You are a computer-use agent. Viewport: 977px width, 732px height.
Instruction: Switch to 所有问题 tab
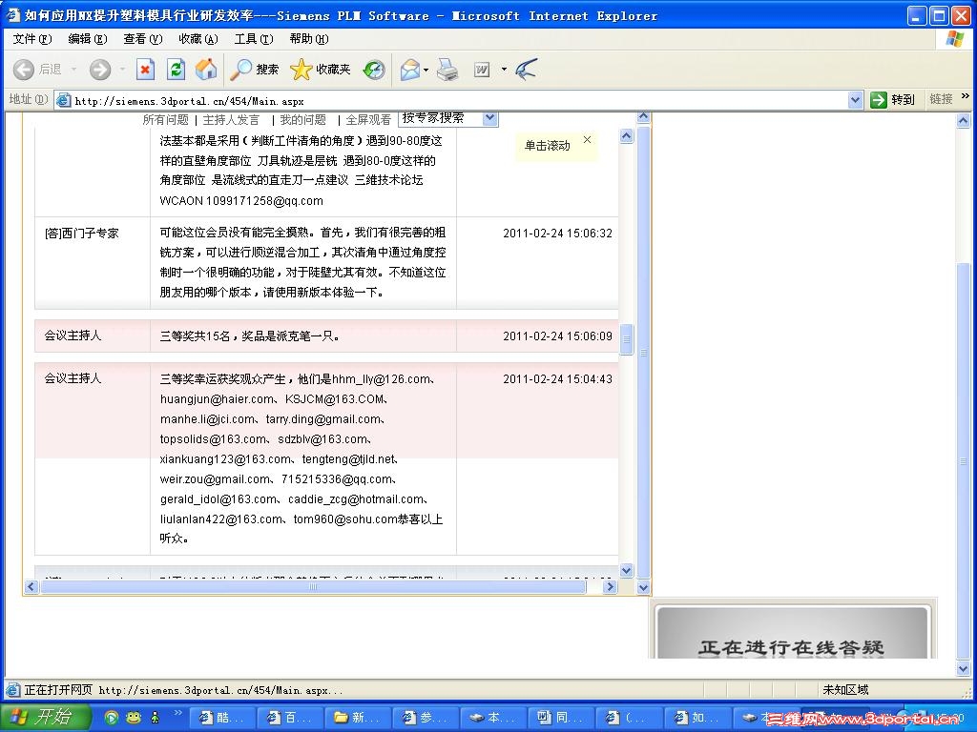(166, 119)
